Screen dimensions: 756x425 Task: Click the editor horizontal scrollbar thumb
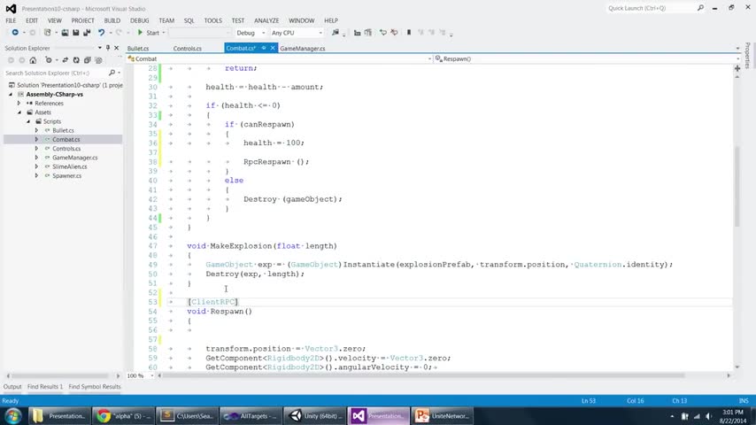(x=423, y=375)
